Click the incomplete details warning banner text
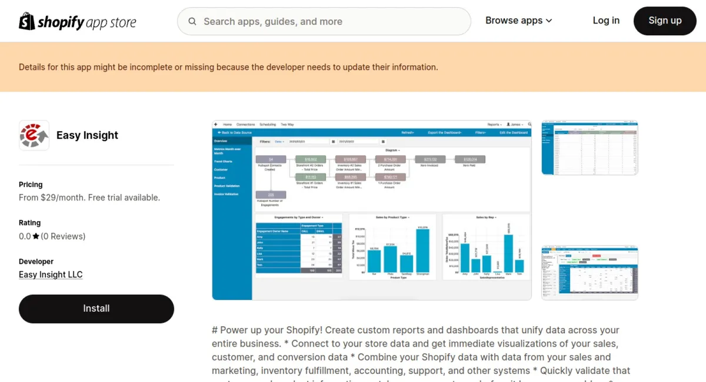 pos(228,67)
